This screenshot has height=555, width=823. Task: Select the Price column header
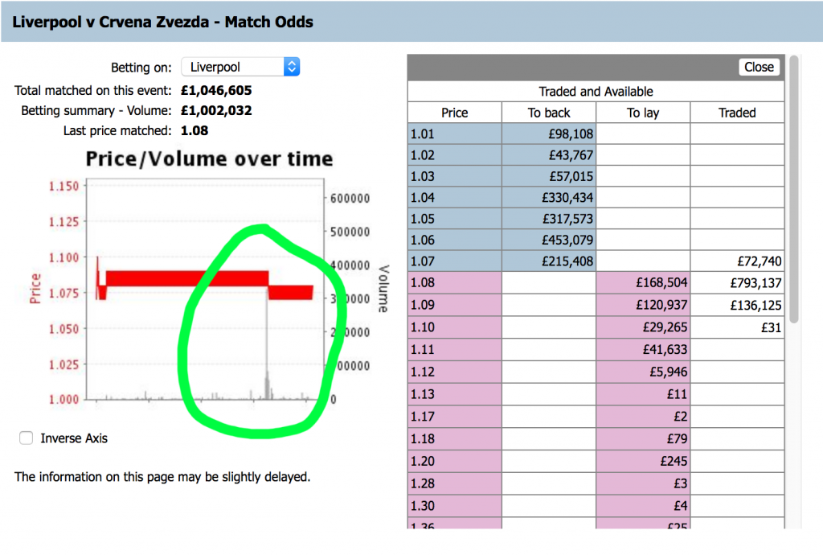[x=455, y=113]
